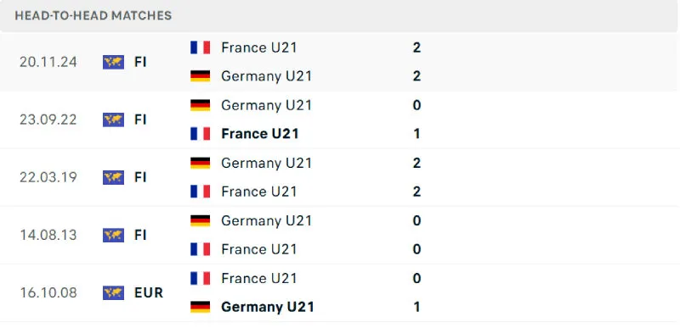This screenshot has height=328, width=680.
Task: Click France flag in 20.11.24 match
Action: coord(200,47)
